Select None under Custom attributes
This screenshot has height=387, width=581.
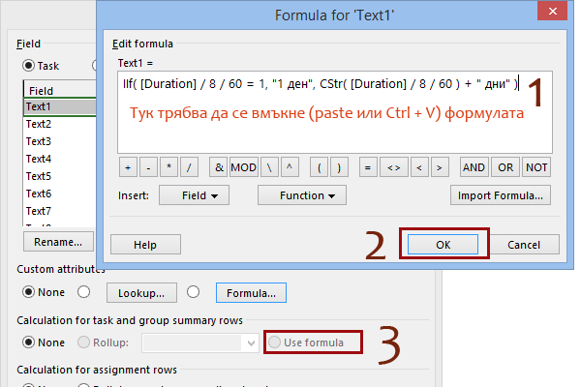coord(28,291)
